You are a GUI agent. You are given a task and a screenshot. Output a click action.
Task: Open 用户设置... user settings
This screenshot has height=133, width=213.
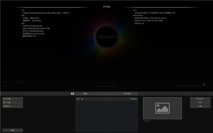coord(13,102)
